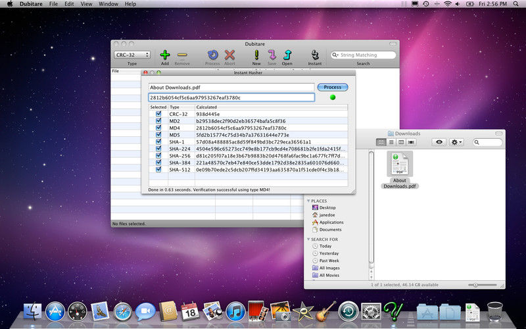Click Quick Look eye icon in Finder
Viewport: 526px width, 329px height.
coord(439,142)
